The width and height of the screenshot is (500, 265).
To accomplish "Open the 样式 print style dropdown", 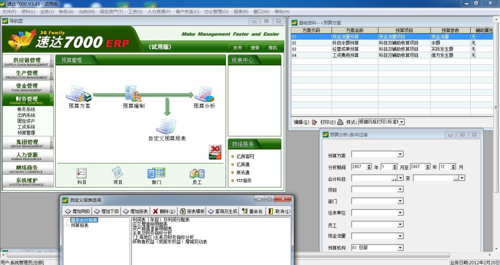I will click(401, 122).
